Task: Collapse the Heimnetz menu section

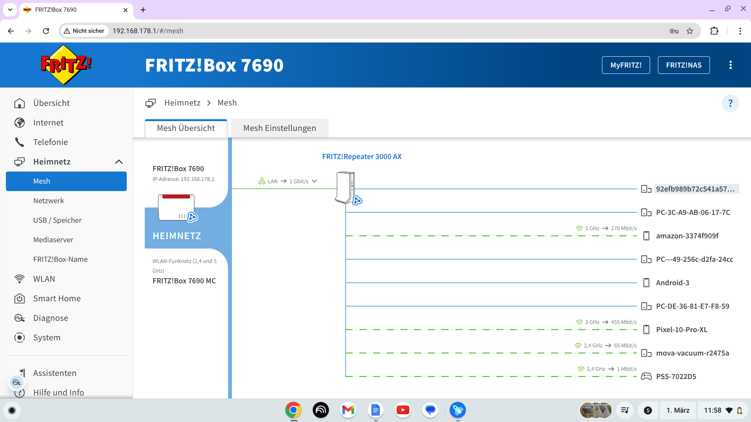Action: [x=119, y=162]
